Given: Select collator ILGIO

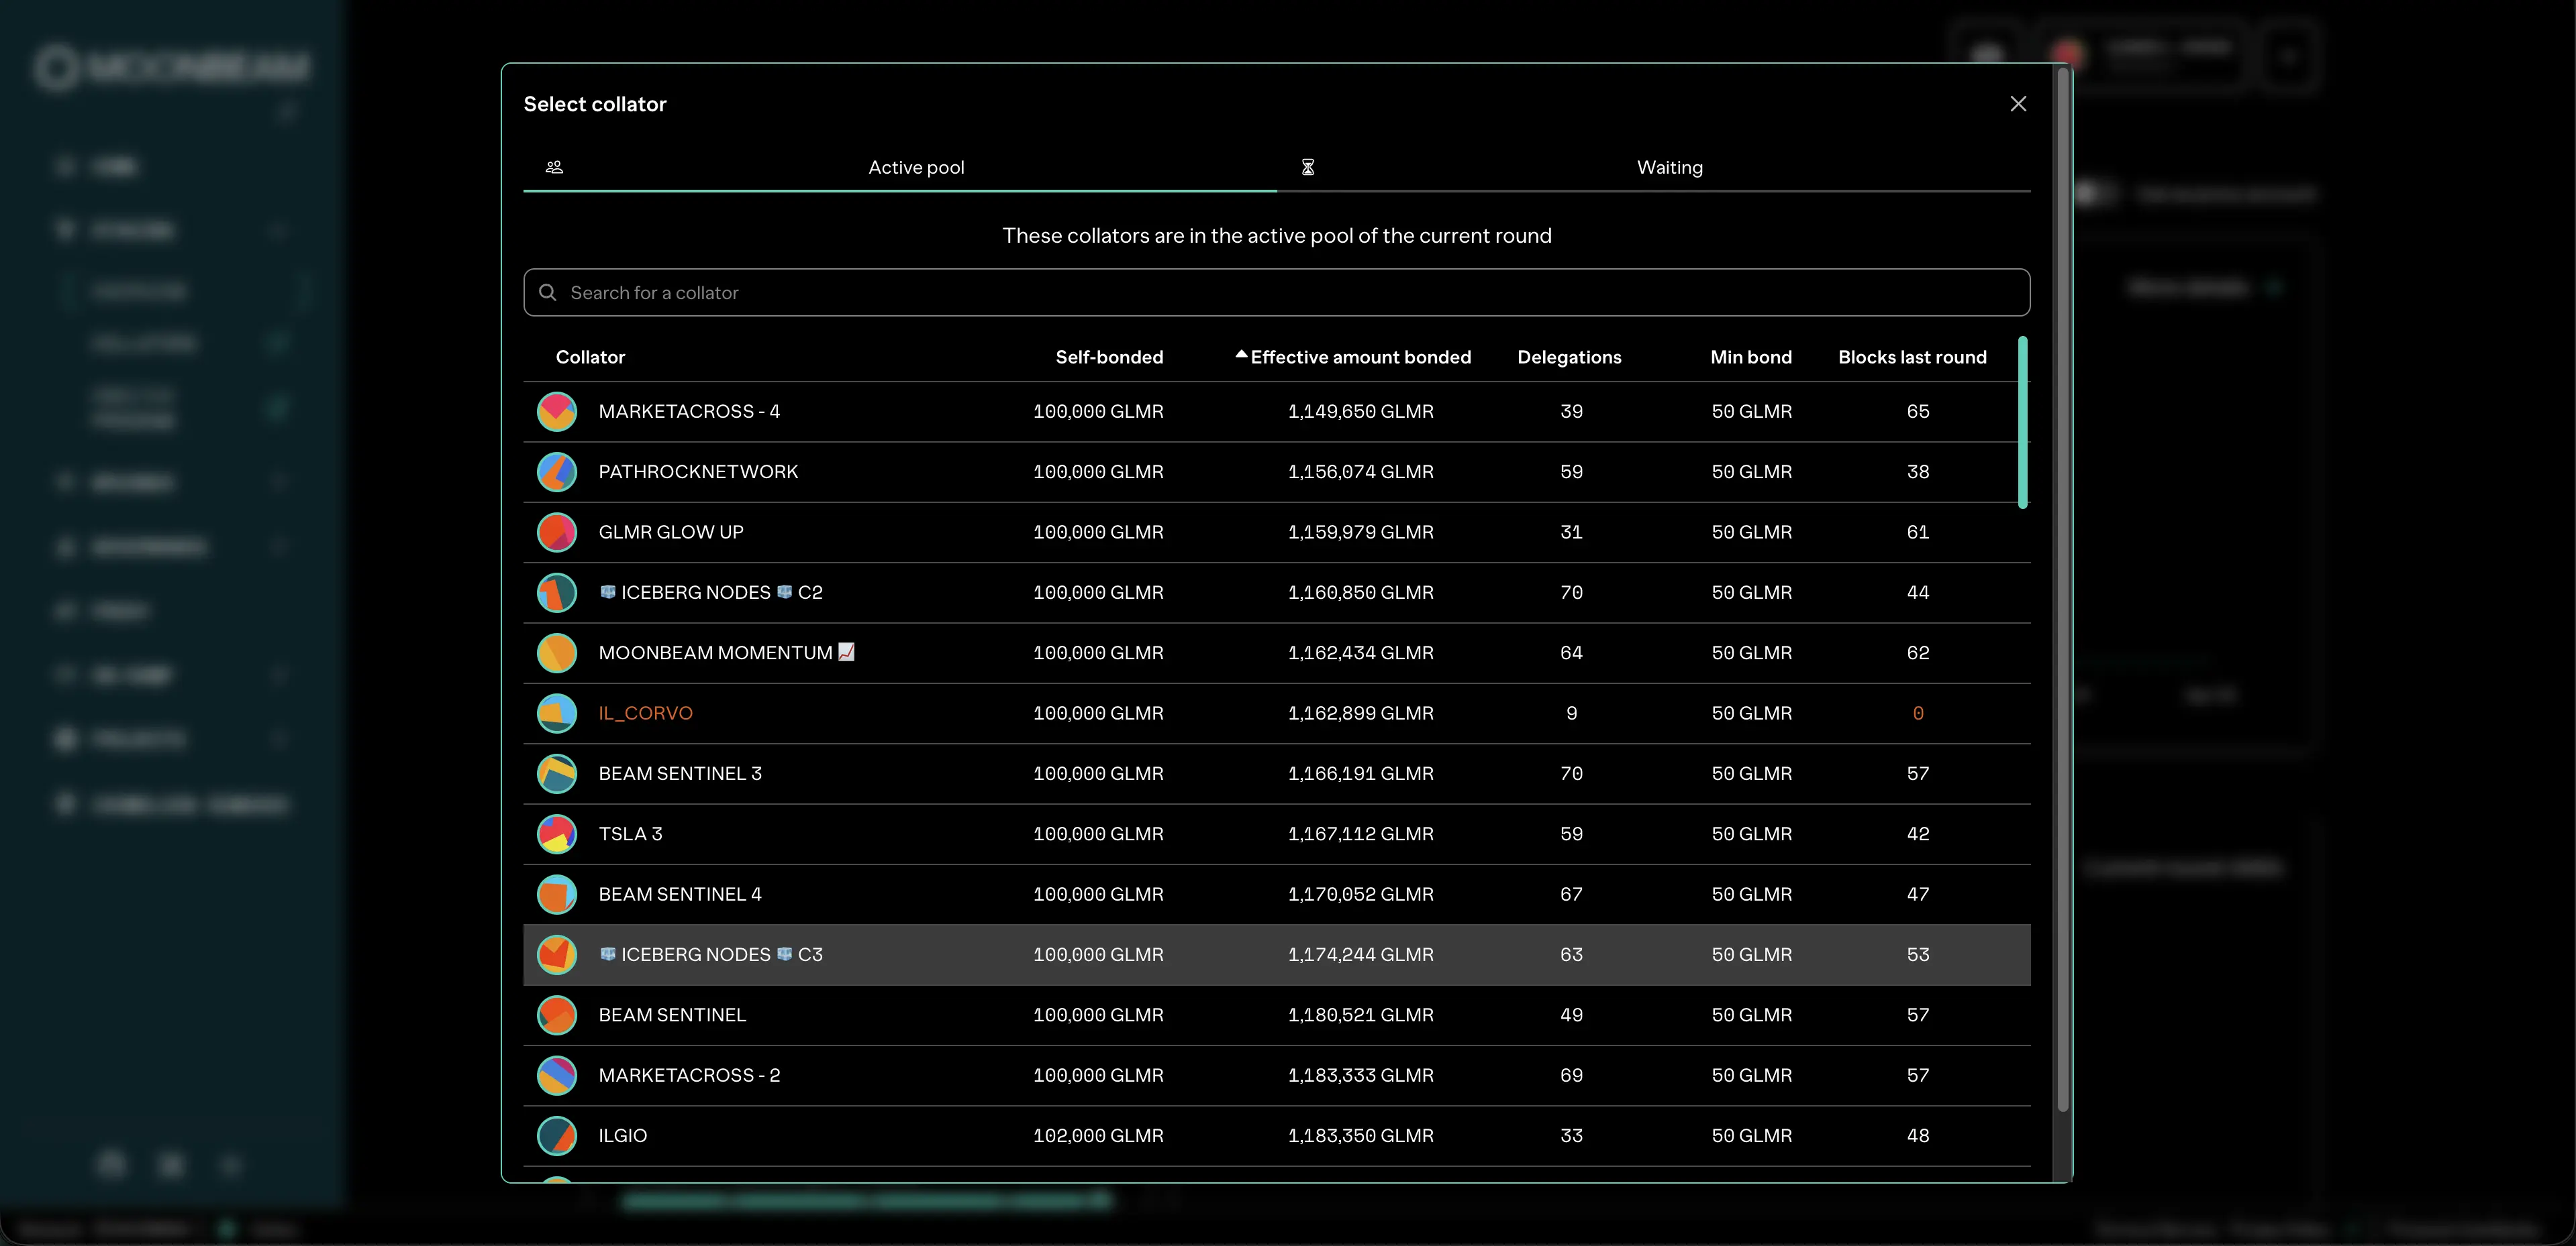Looking at the screenshot, I should 1277,1136.
